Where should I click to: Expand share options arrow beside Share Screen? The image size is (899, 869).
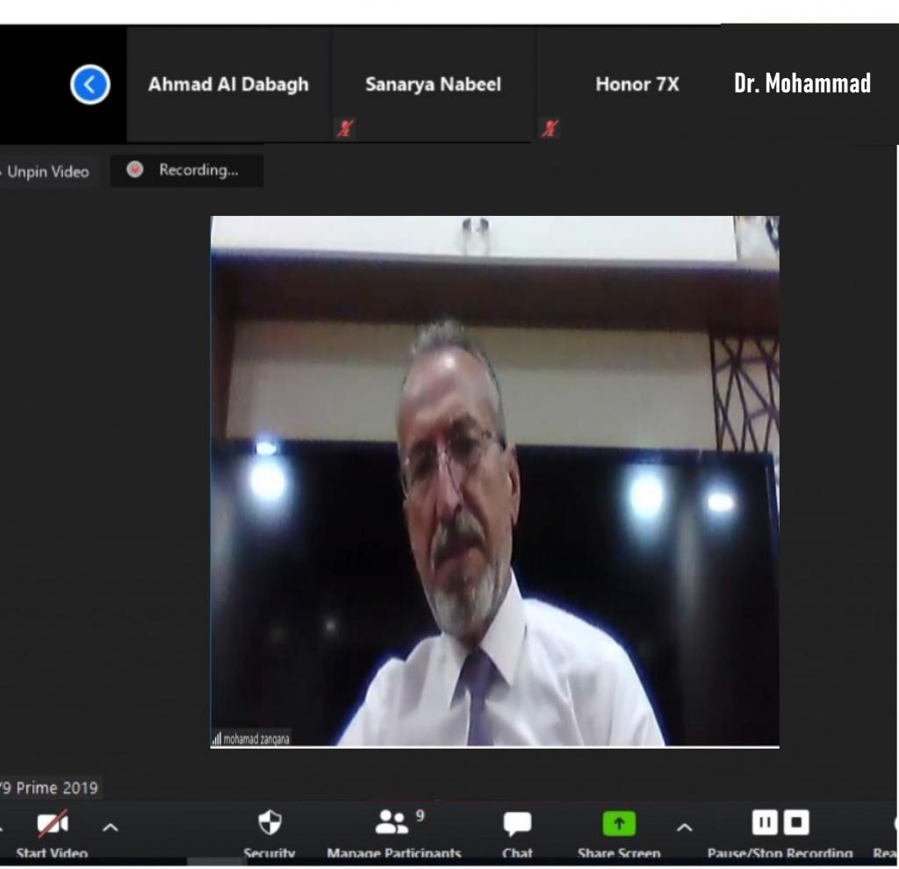pyautogui.click(x=684, y=827)
